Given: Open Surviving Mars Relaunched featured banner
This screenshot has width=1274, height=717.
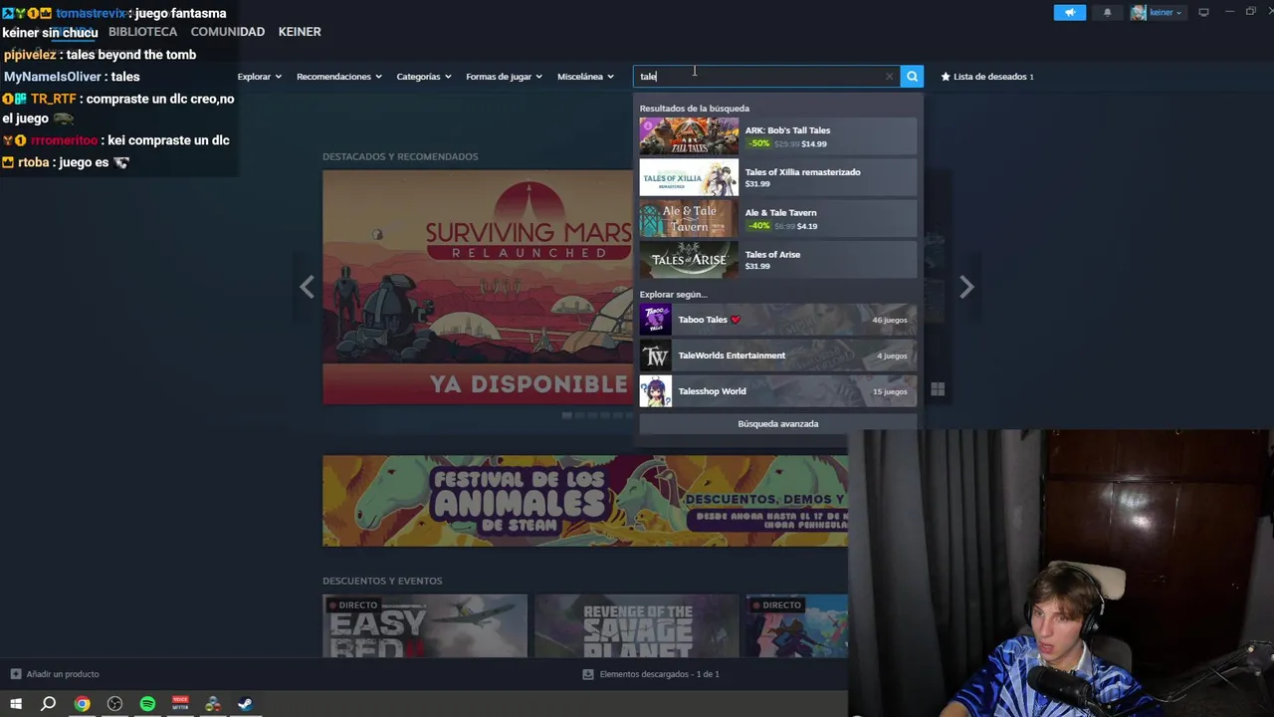Looking at the screenshot, I should click(x=478, y=287).
